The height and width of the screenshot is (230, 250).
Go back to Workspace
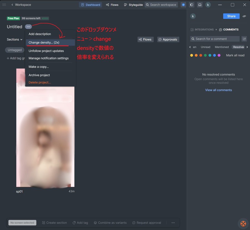(21, 5)
